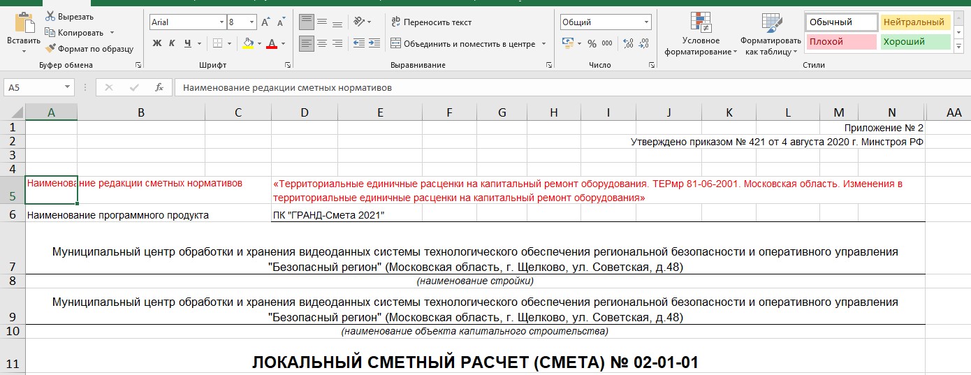Toggle underline (Ч) formatting
The height and width of the screenshot is (375, 971).
[x=188, y=43]
